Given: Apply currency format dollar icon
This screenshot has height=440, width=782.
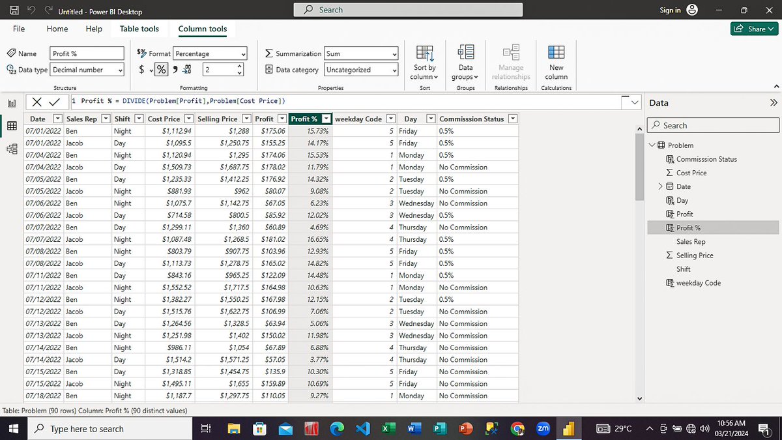Looking at the screenshot, I should pyautogui.click(x=142, y=70).
